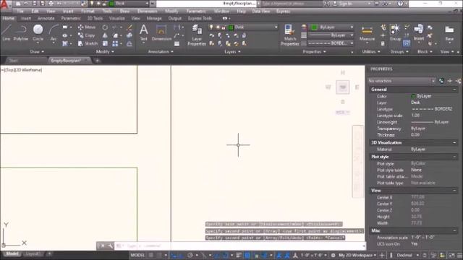Toggle the layer on/off lightbulb in Layers panel
463x260 pixels.
pos(211,27)
